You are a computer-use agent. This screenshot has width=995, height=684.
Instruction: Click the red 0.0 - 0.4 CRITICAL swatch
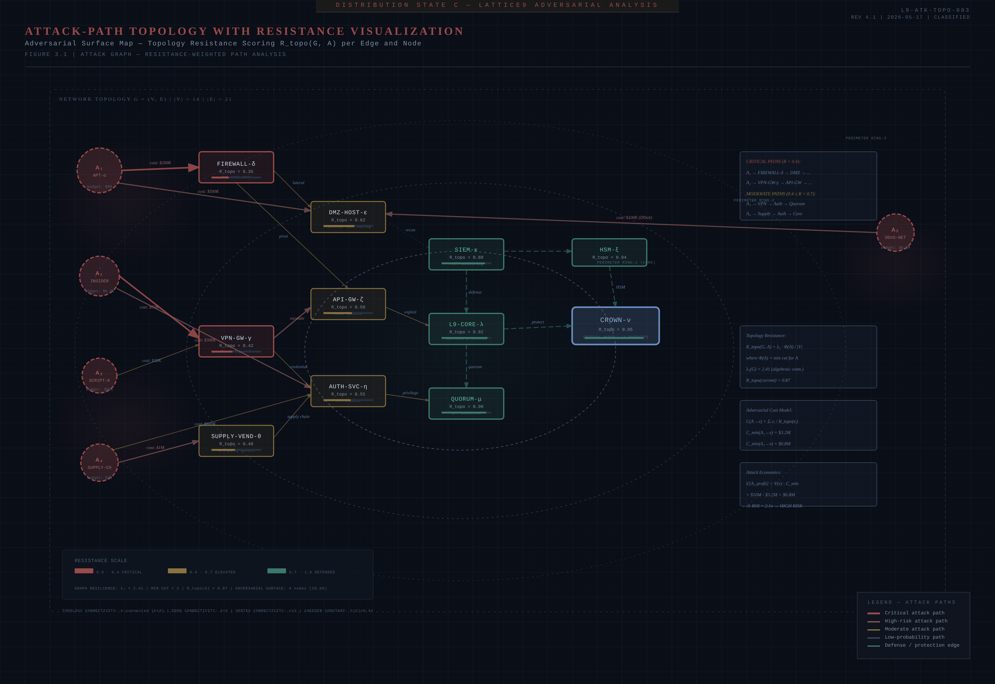tap(84, 571)
